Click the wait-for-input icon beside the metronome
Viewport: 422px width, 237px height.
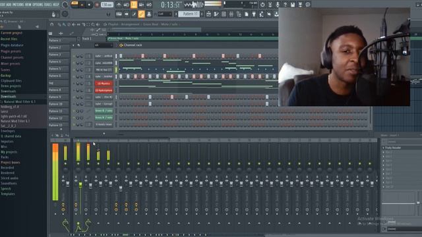point(126,5)
